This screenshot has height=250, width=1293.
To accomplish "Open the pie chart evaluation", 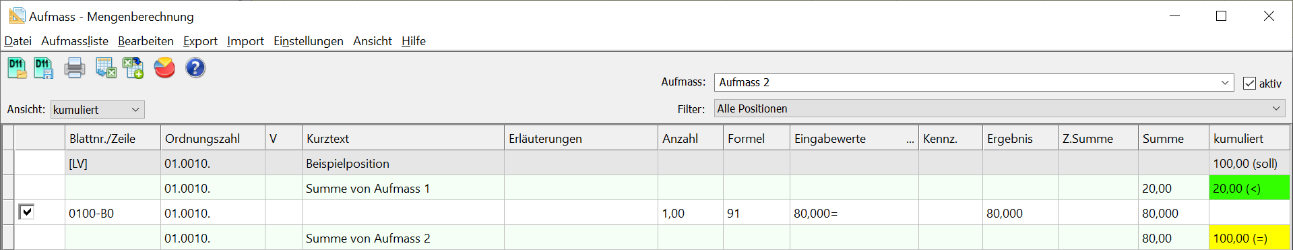I will click(x=164, y=68).
